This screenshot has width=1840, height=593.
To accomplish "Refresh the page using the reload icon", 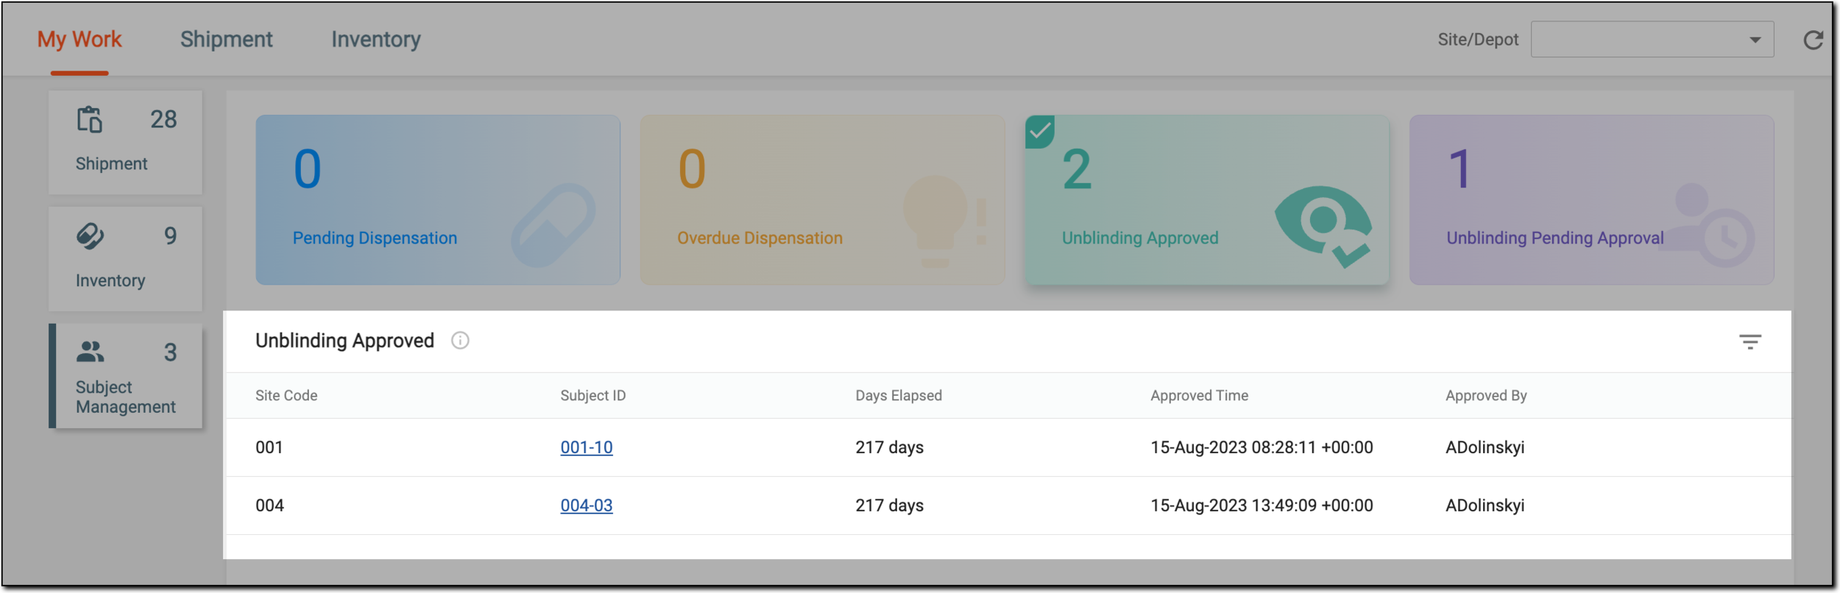I will pyautogui.click(x=1813, y=40).
